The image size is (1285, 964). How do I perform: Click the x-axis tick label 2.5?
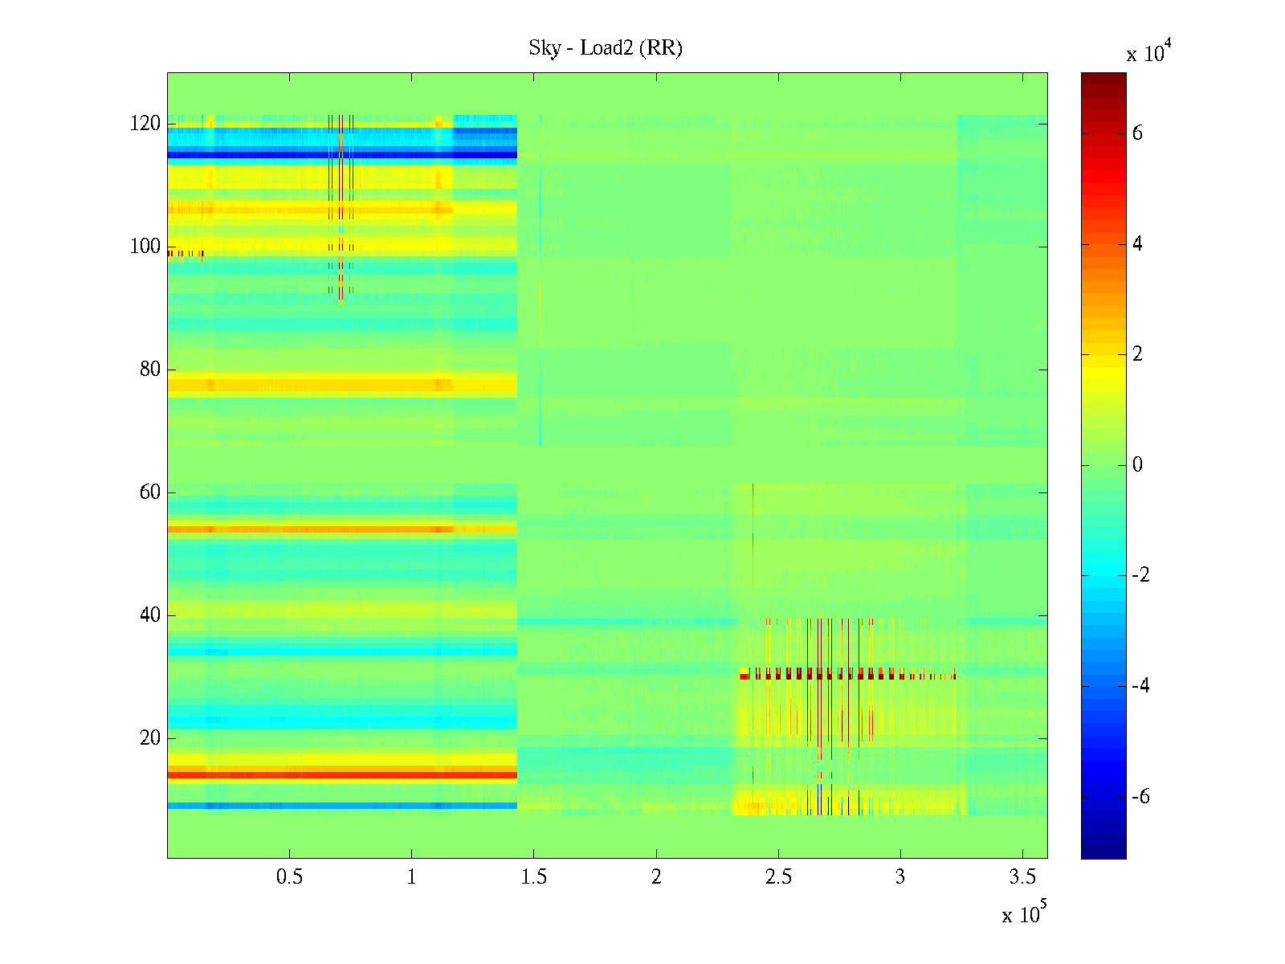pyautogui.click(x=777, y=877)
